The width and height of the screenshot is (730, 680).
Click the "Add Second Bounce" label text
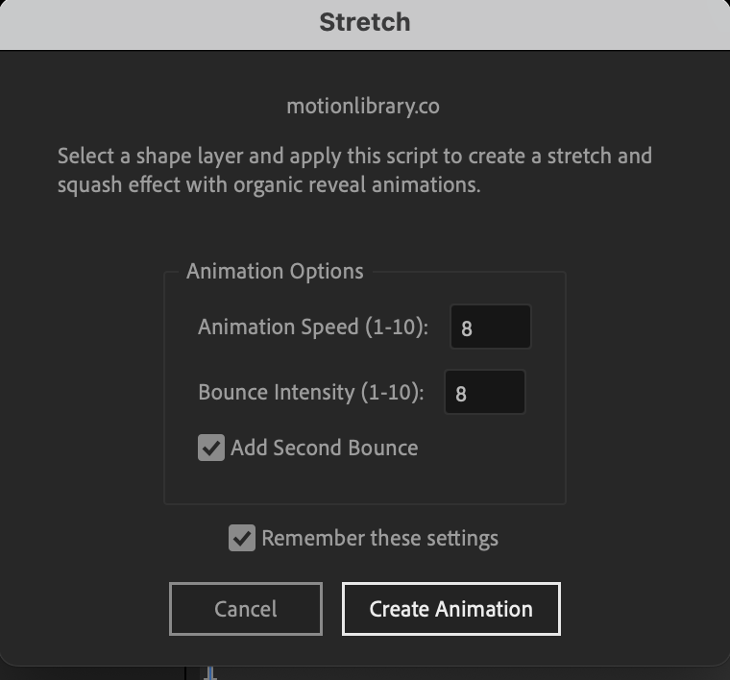coord(324,448)
